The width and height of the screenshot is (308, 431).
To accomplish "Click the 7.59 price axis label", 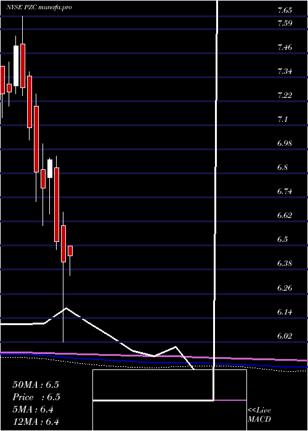I will [285, 23].
